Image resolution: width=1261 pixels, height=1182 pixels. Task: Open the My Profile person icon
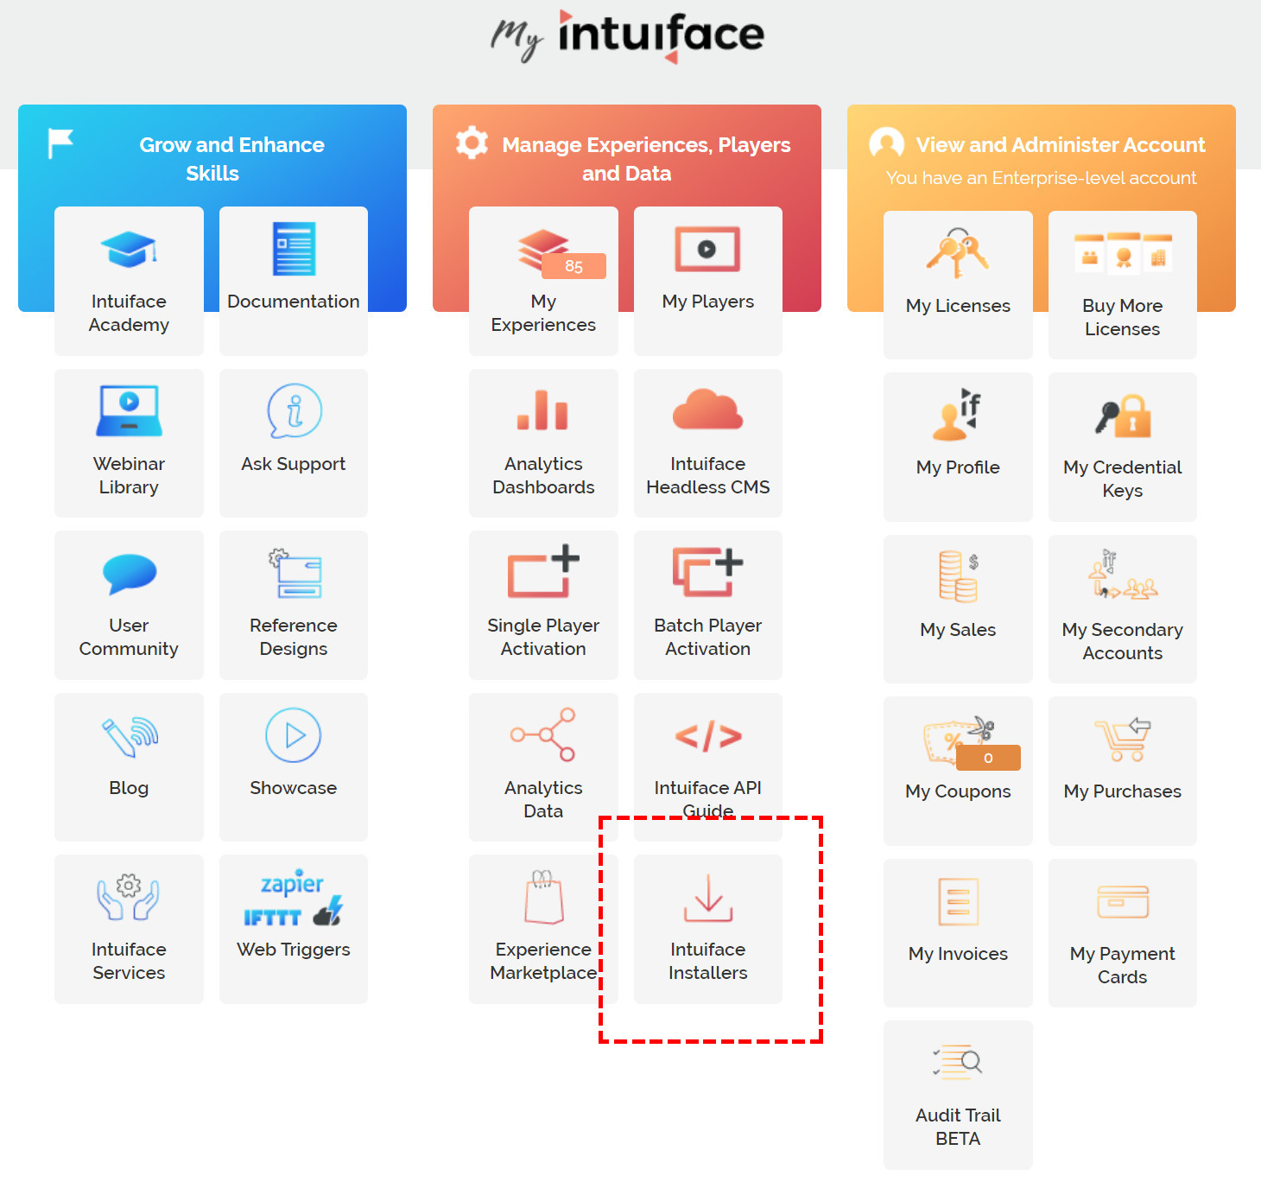(958, 414)
